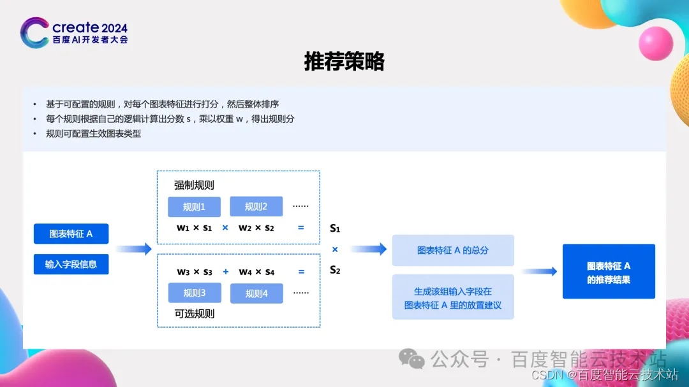Select the 生成该组输入字段 placement suggestion box
This screenshot has width=689, height=387.
453,297
